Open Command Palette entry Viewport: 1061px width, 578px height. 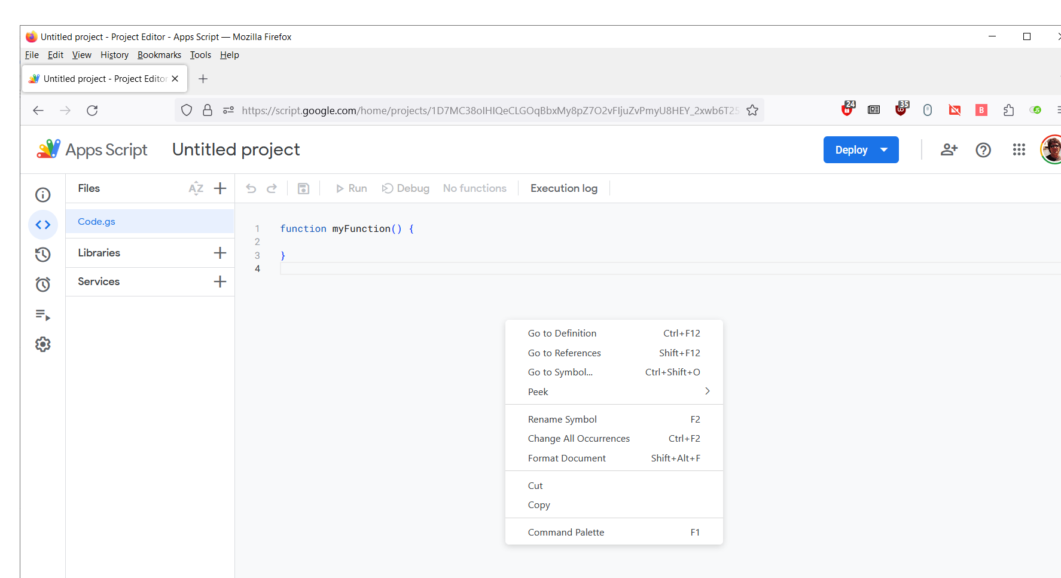tap(614, 533)
